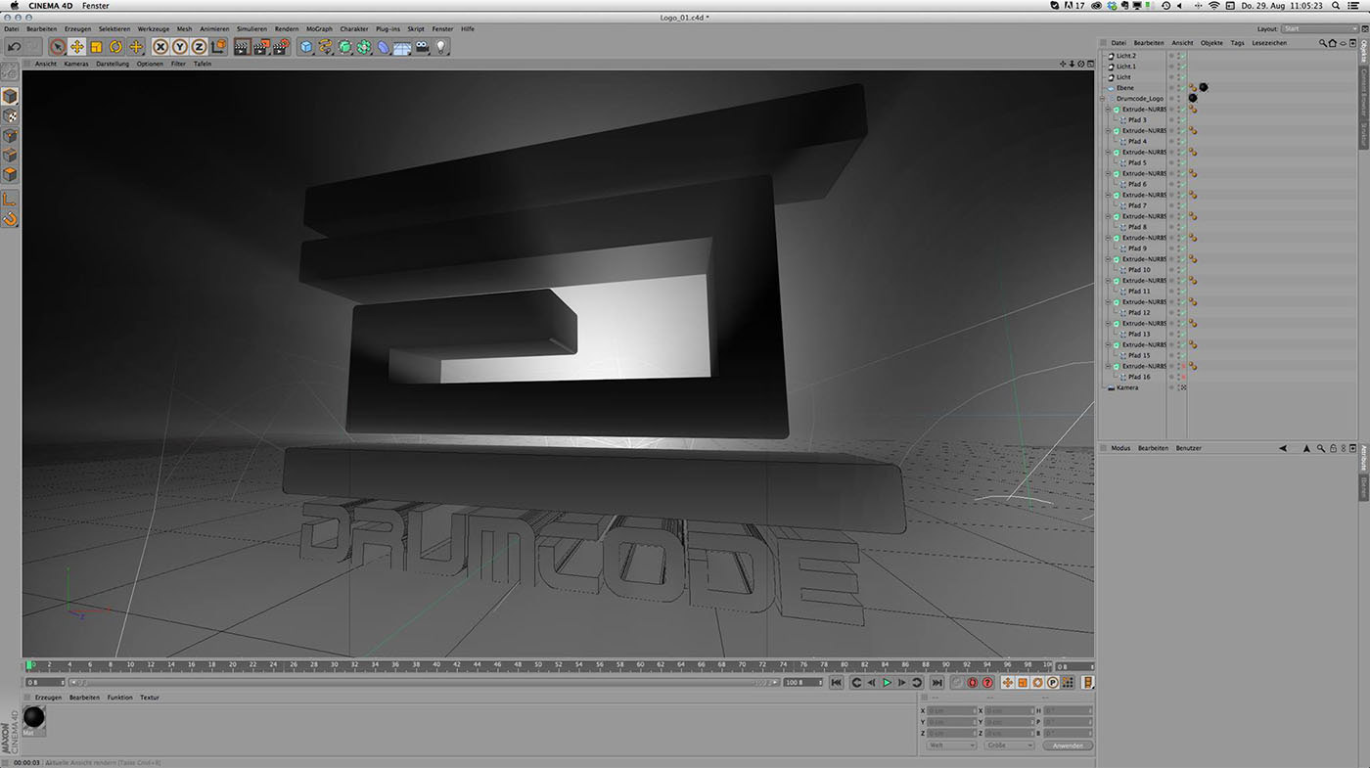This screenshot has height=768, width=1370.
Task: Select the Pfad 12 spline object
Action: coord(1139,312)
